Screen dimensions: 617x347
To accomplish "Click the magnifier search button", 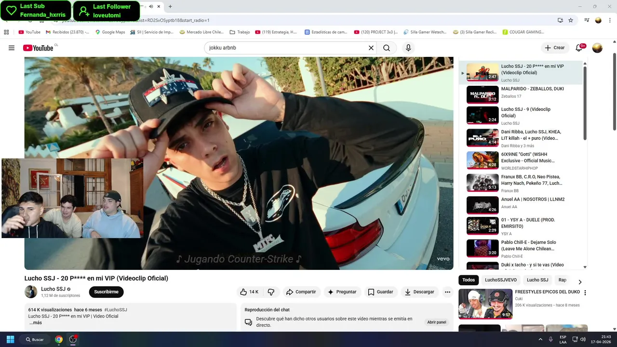I will [387, 48].
